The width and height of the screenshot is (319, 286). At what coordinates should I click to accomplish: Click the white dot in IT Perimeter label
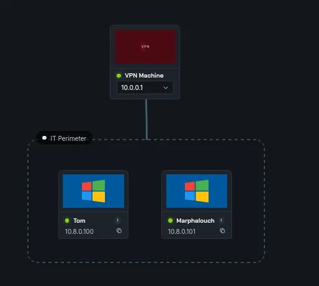(x=44, y=138)
